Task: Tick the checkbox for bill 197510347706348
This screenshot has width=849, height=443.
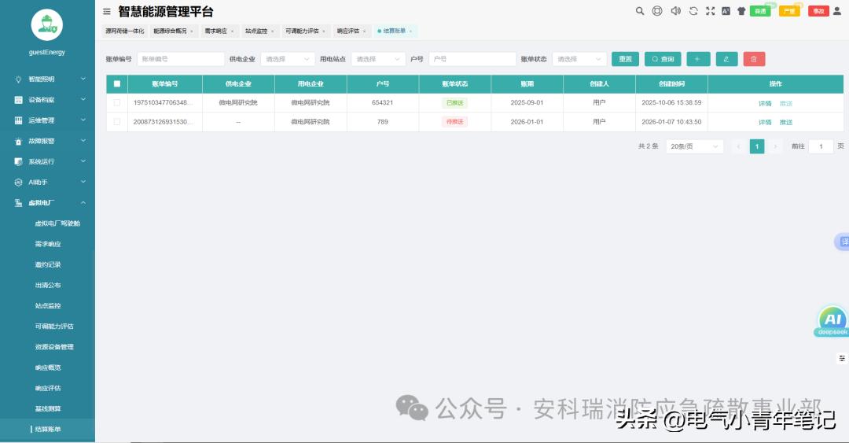Action: 117,102
